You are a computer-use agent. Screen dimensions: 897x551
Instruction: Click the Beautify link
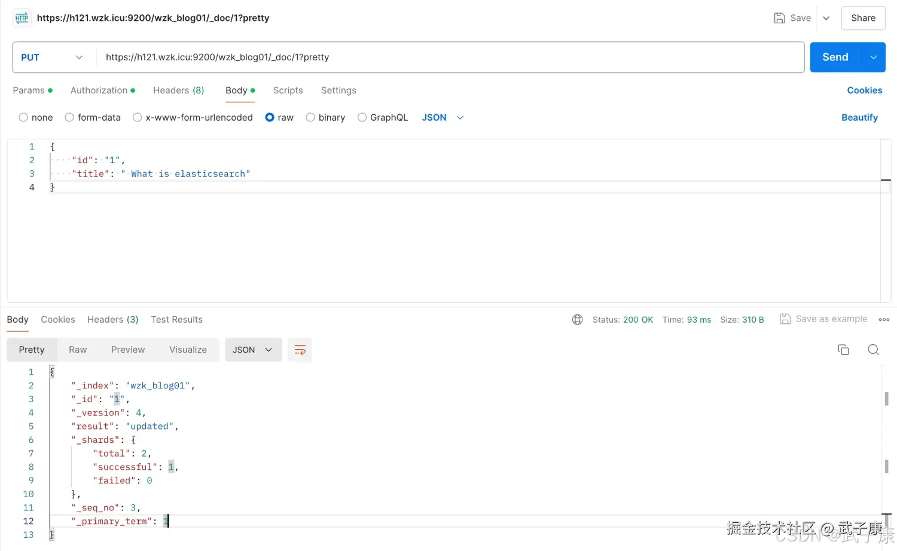859,117
